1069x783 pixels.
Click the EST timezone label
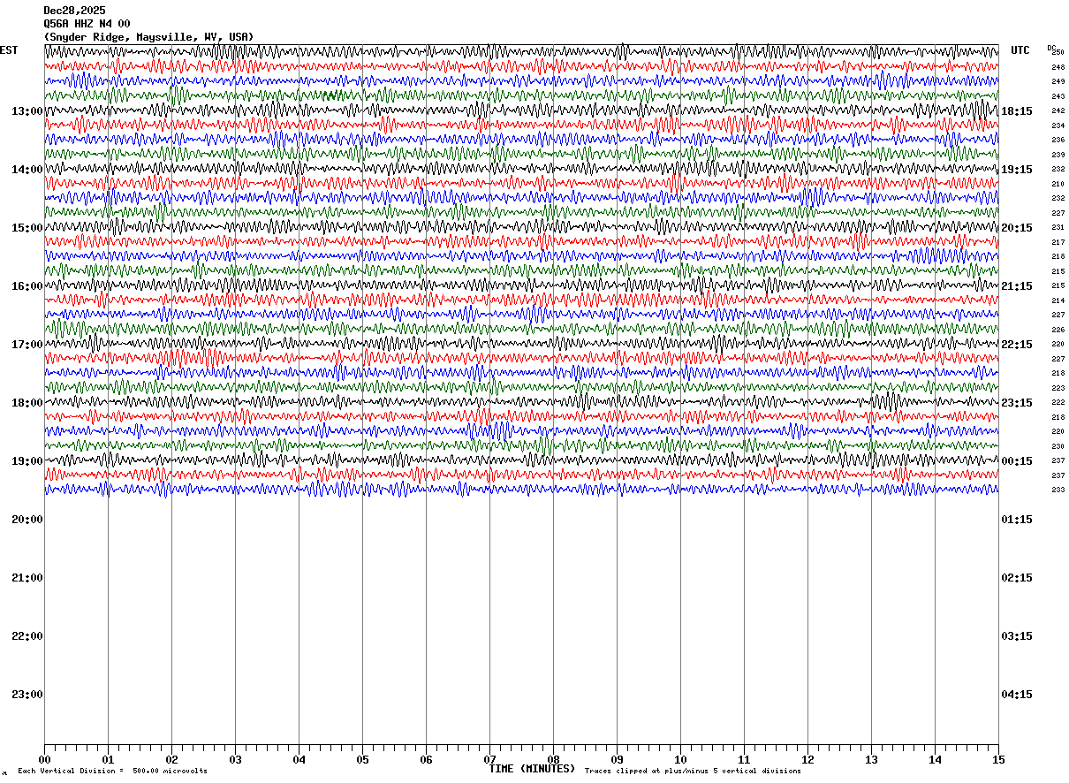click(x=9, y=50)
